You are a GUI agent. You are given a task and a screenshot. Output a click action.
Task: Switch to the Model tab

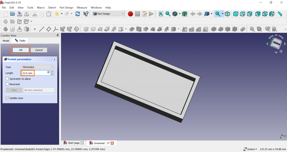(6, 40)
